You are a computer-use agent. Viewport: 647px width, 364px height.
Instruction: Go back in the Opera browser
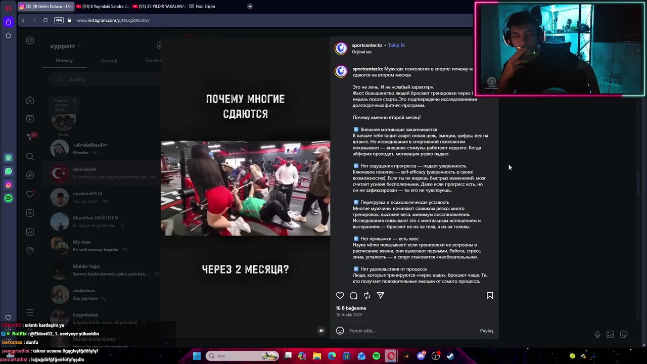[23, 20]
